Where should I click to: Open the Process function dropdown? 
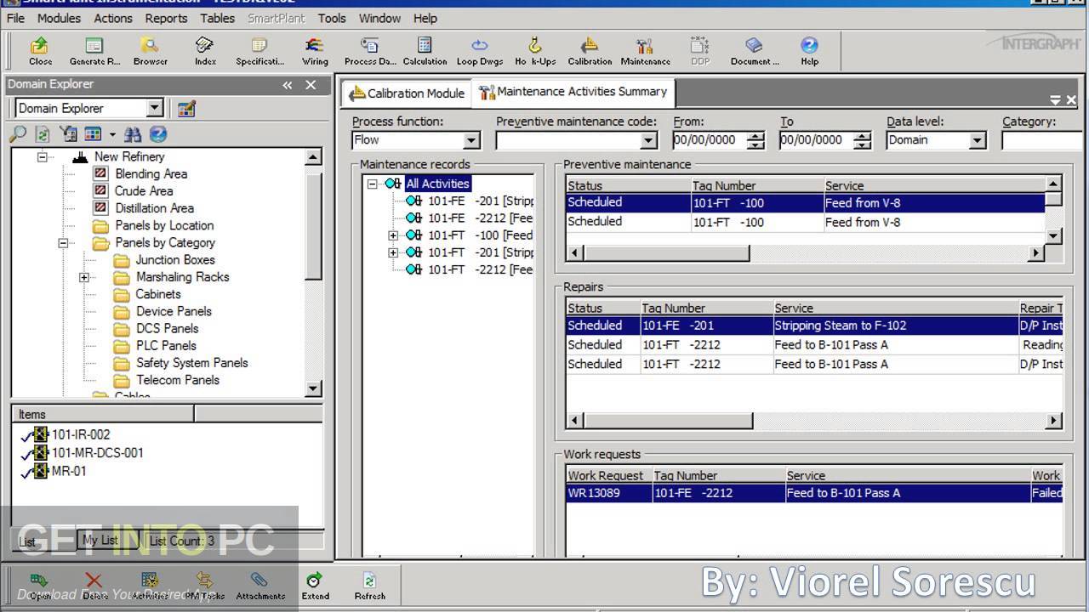472,140
